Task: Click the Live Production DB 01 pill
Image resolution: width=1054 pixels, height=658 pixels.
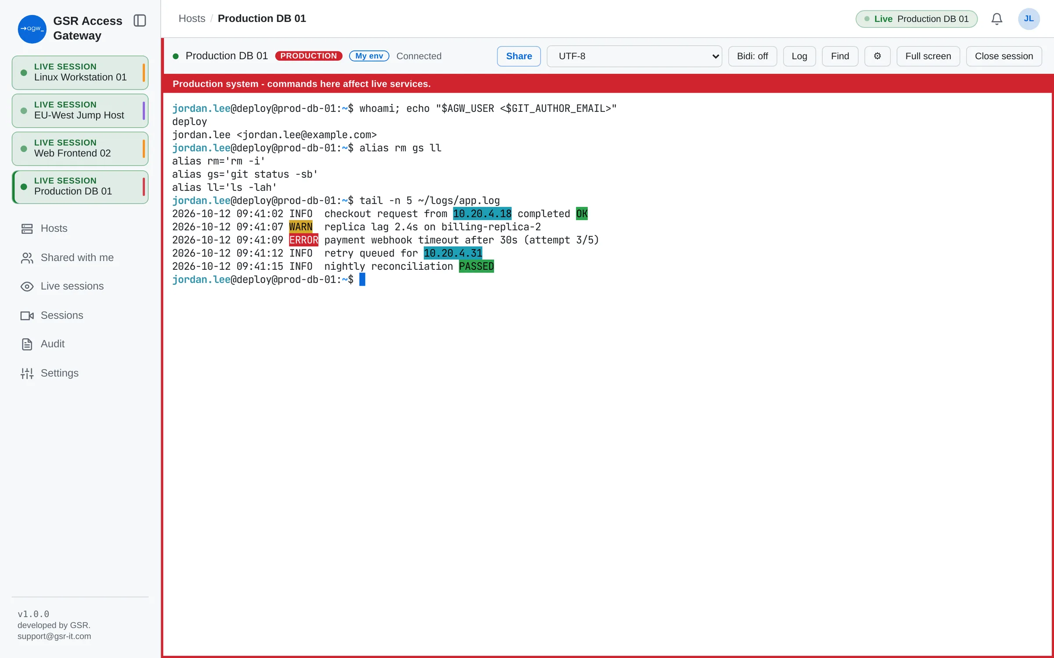Action: point(917,19)
